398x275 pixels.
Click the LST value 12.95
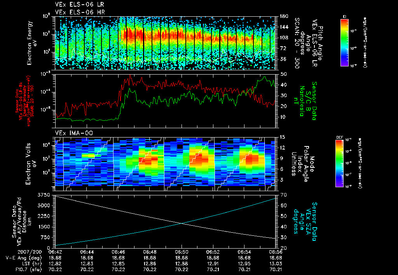tap(244, 264)
